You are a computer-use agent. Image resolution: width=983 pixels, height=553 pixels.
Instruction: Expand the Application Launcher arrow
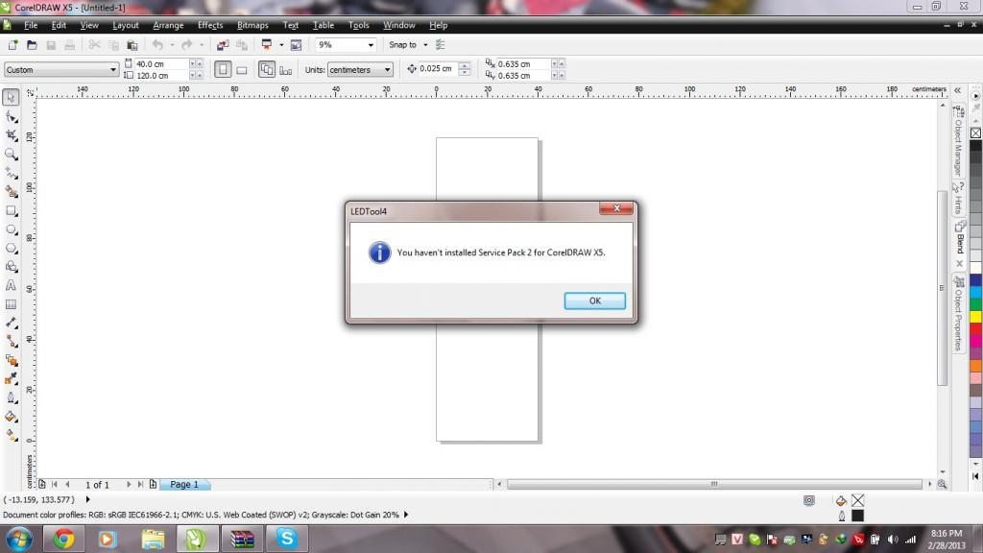(x=281, y=45)
